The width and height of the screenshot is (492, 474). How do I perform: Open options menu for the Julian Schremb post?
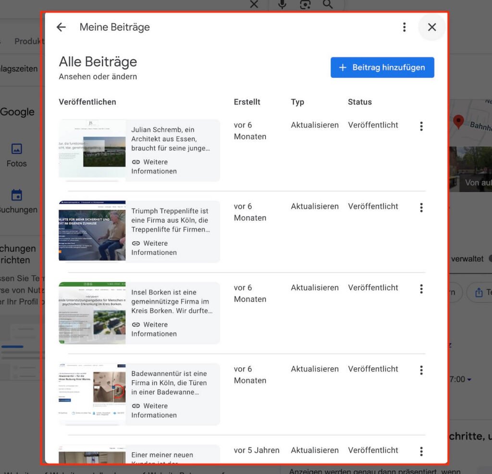421,126
